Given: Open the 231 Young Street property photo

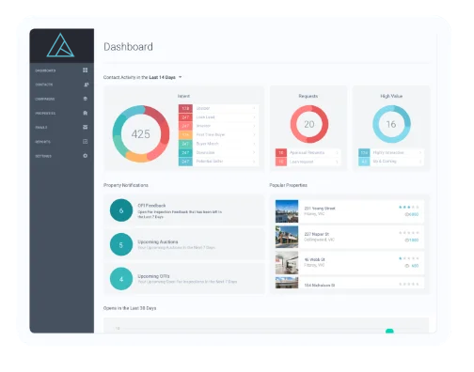Looking at the screenshot, I should click(x=287, y=211).
